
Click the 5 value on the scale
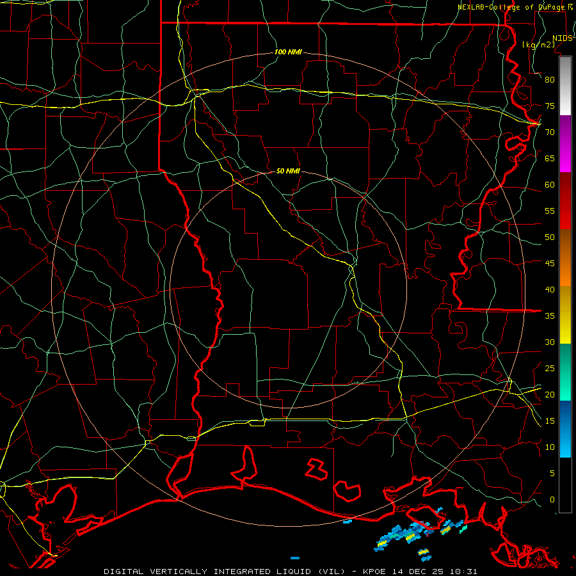pyautogui.click(x=552, y=474)
